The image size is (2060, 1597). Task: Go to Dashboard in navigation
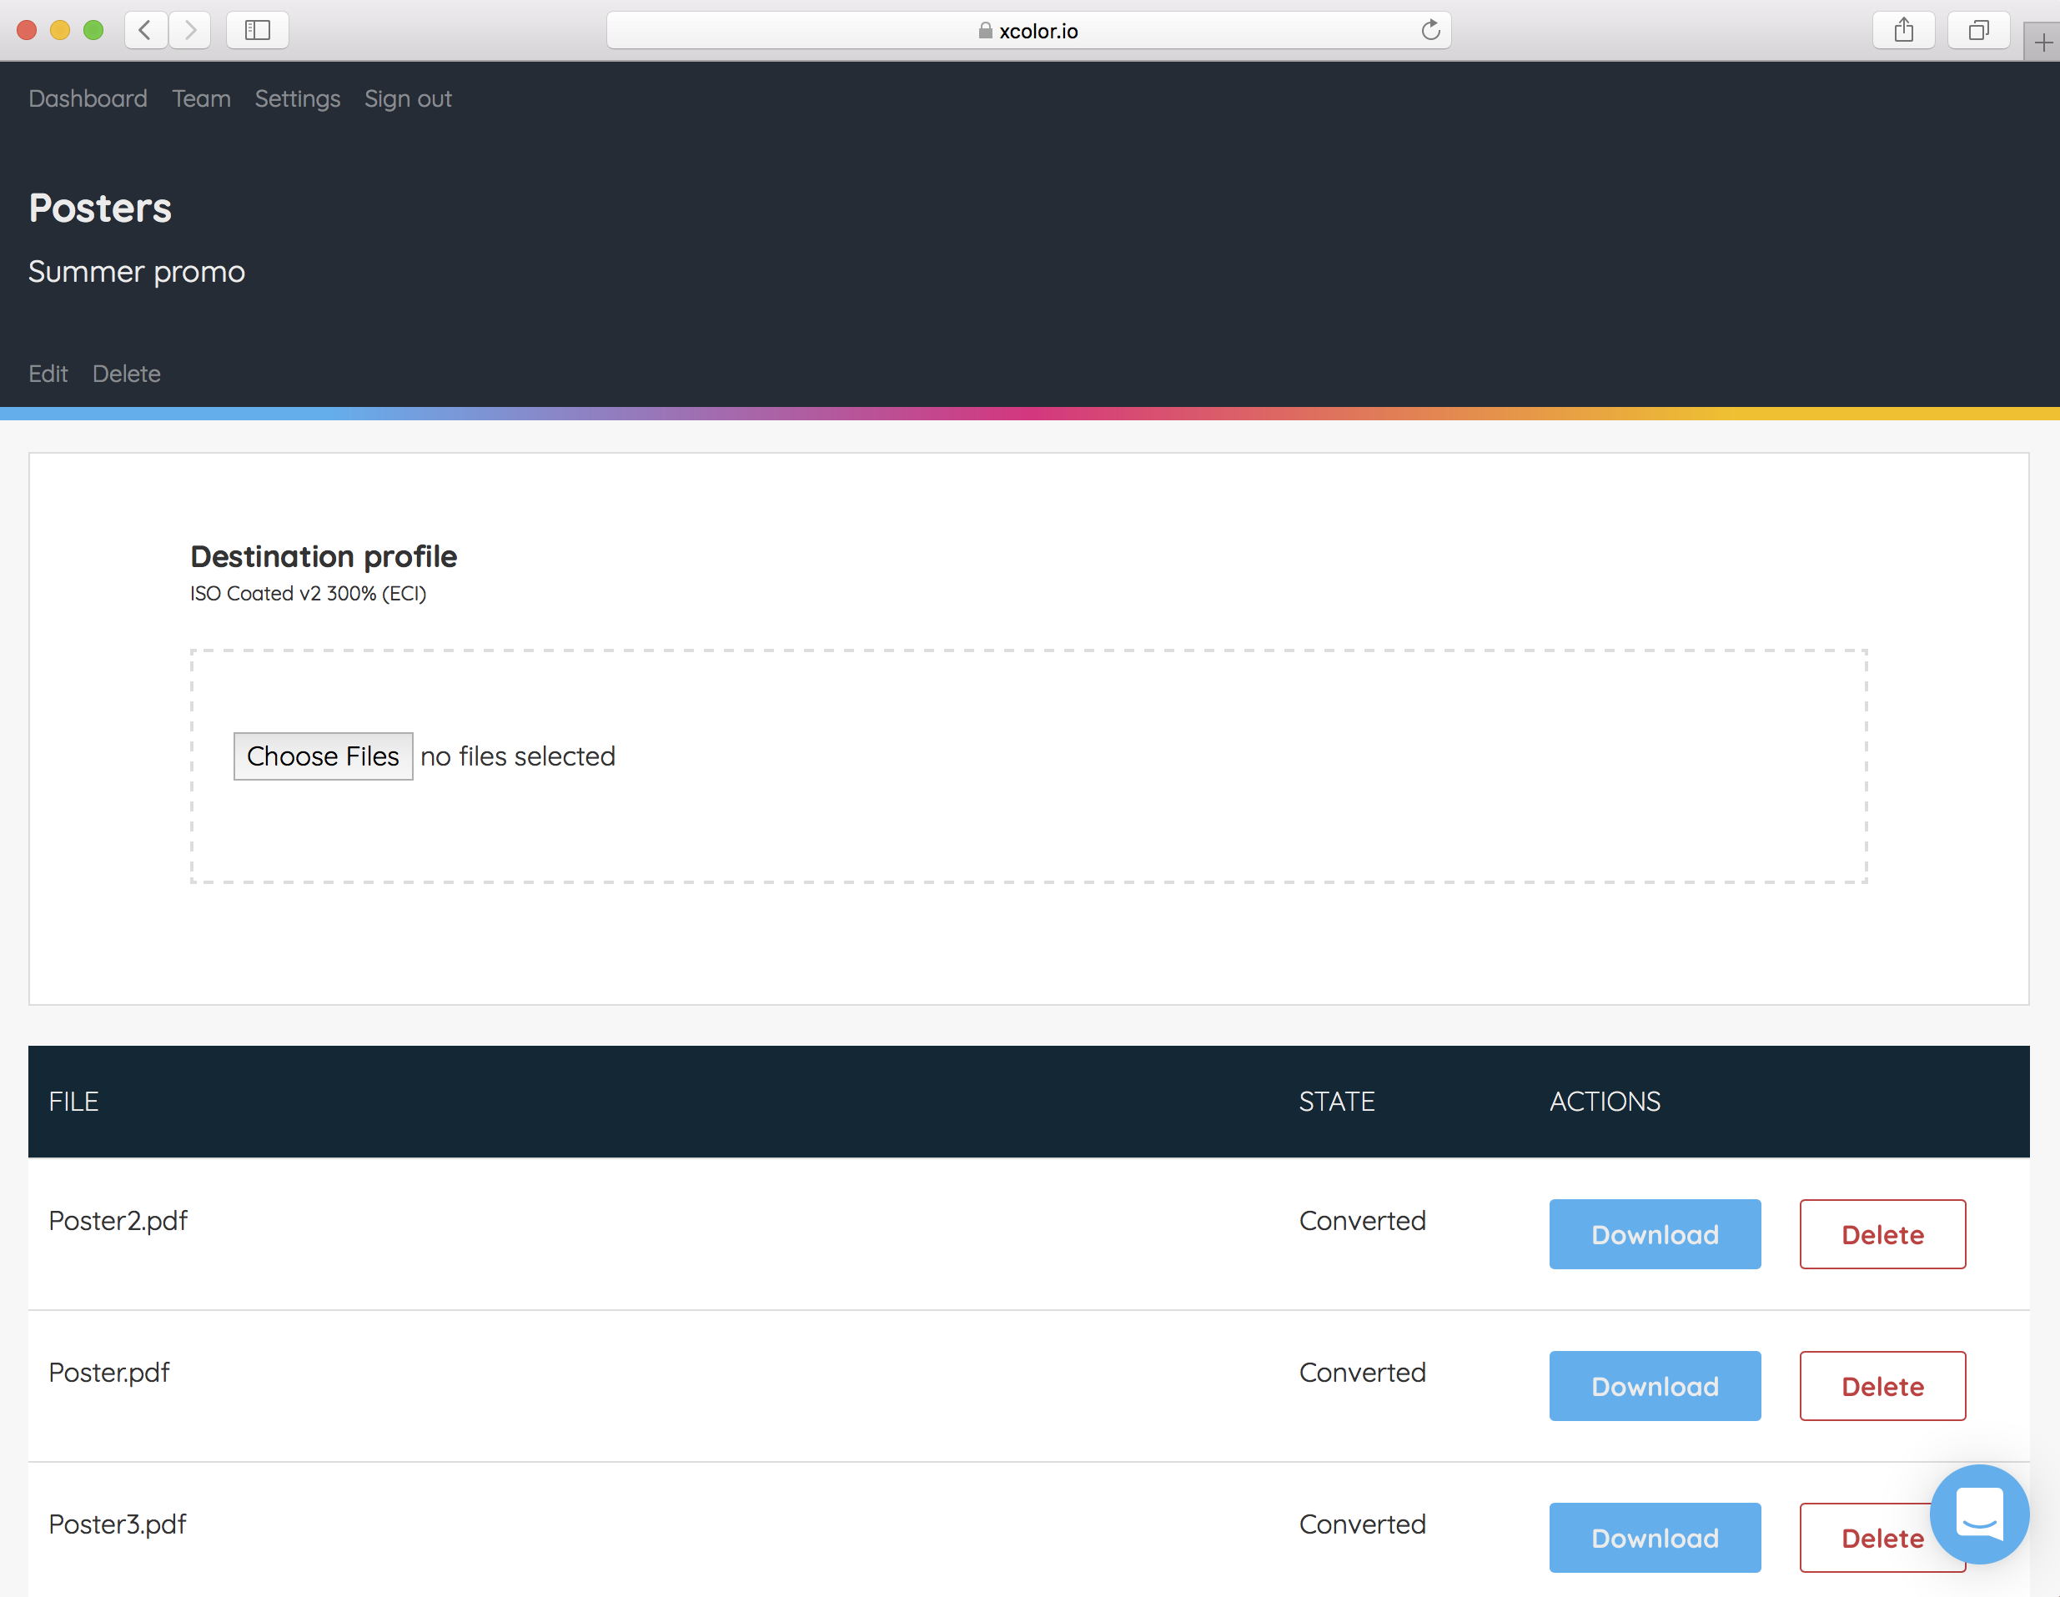click(88, 99)
